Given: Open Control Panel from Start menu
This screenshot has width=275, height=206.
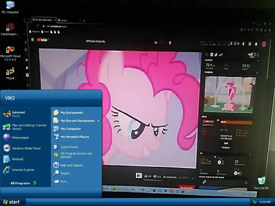Looking at the screenshot, I should pyautogui.click(x=76, y=147).
